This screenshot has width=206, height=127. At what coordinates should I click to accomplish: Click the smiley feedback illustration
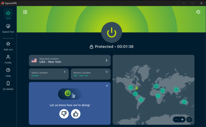70,94
